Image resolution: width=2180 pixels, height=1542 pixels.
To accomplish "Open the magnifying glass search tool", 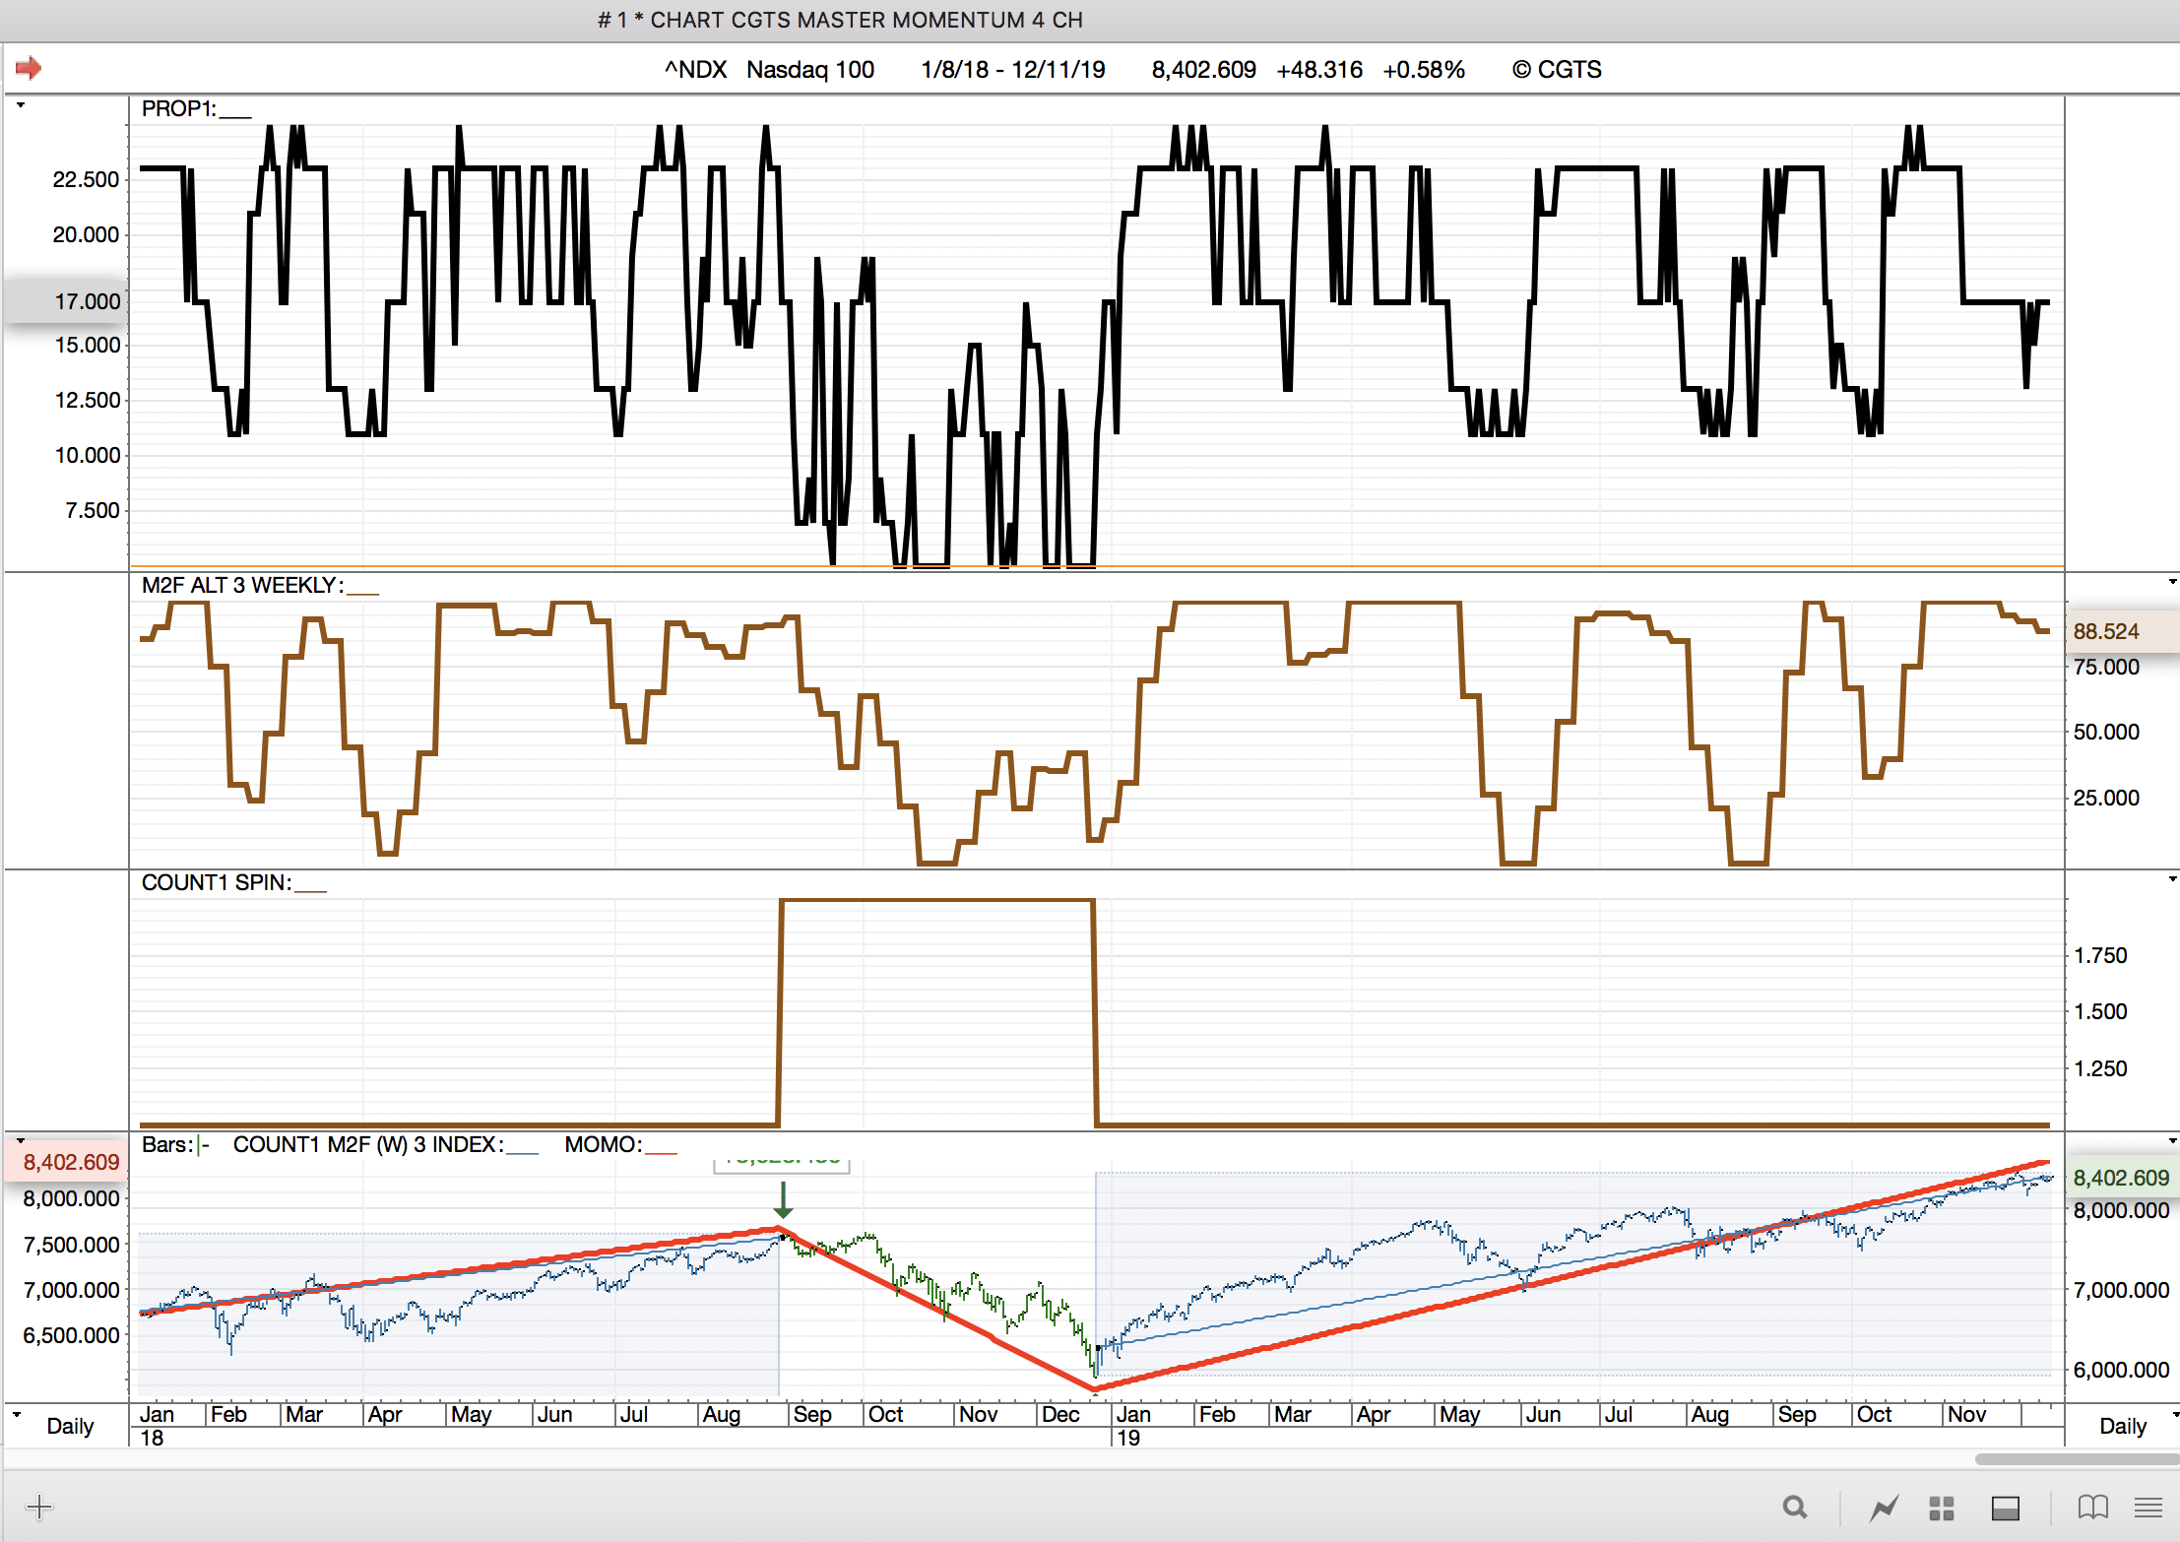I will [1795, 1508].
